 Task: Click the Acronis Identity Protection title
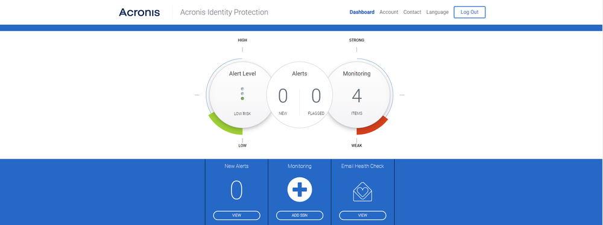(224, 12)
